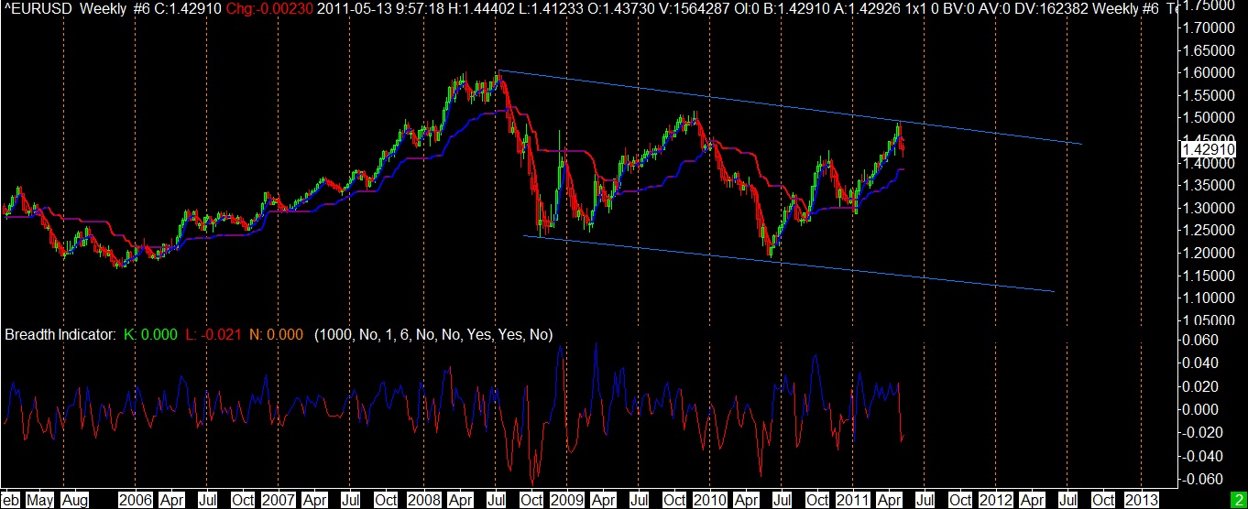Select the 2010 year label on time axis
The height and width of the screenshot is (509, 1248).
point(709,501)
